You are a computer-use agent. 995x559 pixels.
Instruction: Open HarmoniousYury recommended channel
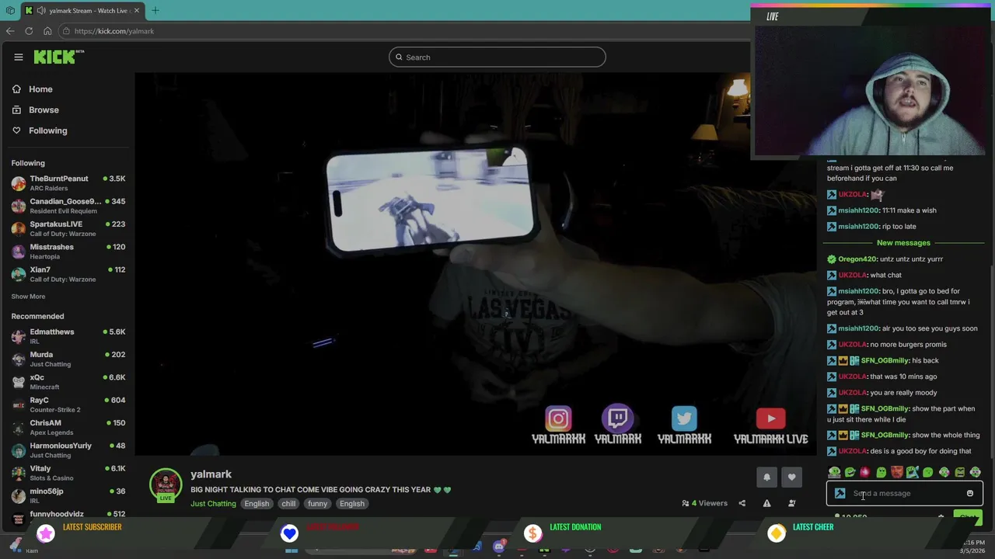(x=68, y=450)
